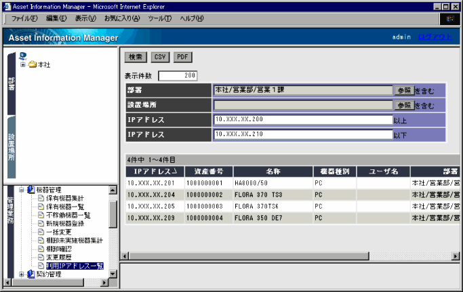The height and width of the screenshot is (292, 463).
Task: Click the 10.XXX.XX.201 cell
Action: click(155, 183)
